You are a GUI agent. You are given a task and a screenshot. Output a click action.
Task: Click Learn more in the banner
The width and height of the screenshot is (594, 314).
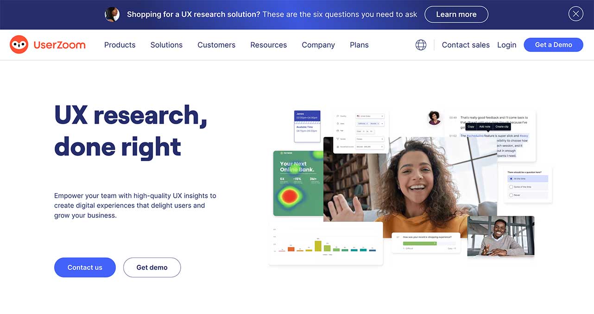pyautogui.click(x=456, y=14)
